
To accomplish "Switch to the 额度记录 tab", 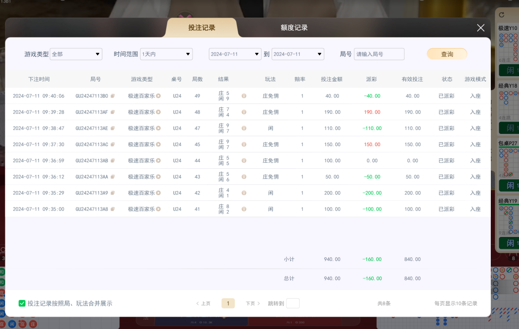I will [293, 27].
